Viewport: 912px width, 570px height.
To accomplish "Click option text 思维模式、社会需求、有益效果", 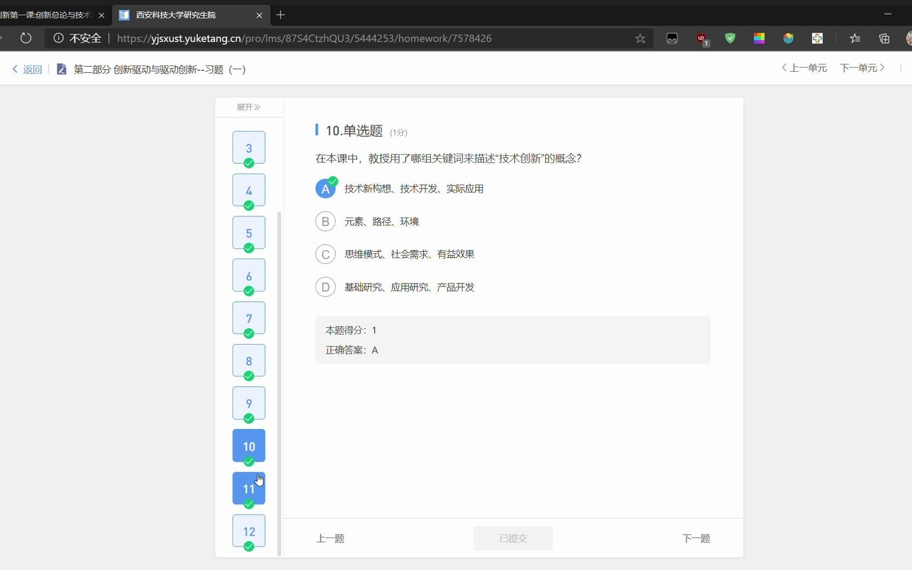I will (410, 254).
